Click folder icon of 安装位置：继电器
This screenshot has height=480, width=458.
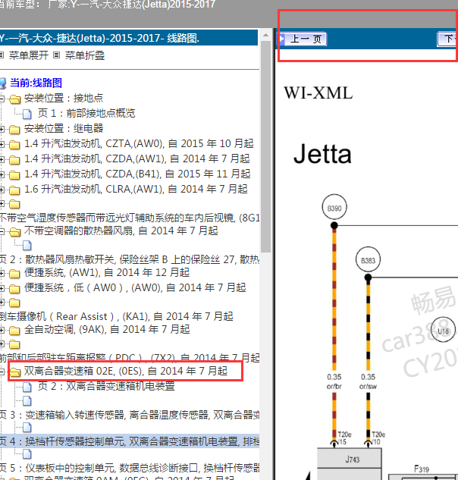point(14,129)
